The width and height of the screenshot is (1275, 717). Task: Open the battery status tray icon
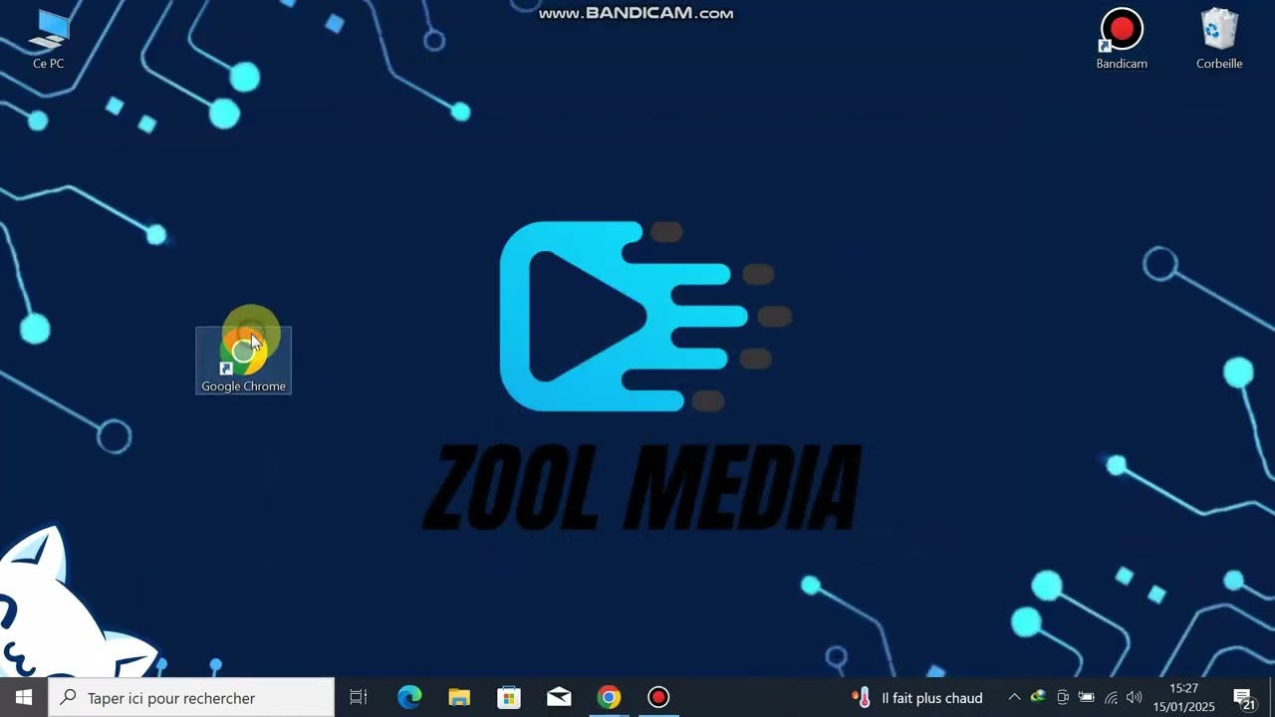(x=1087, y=697)
